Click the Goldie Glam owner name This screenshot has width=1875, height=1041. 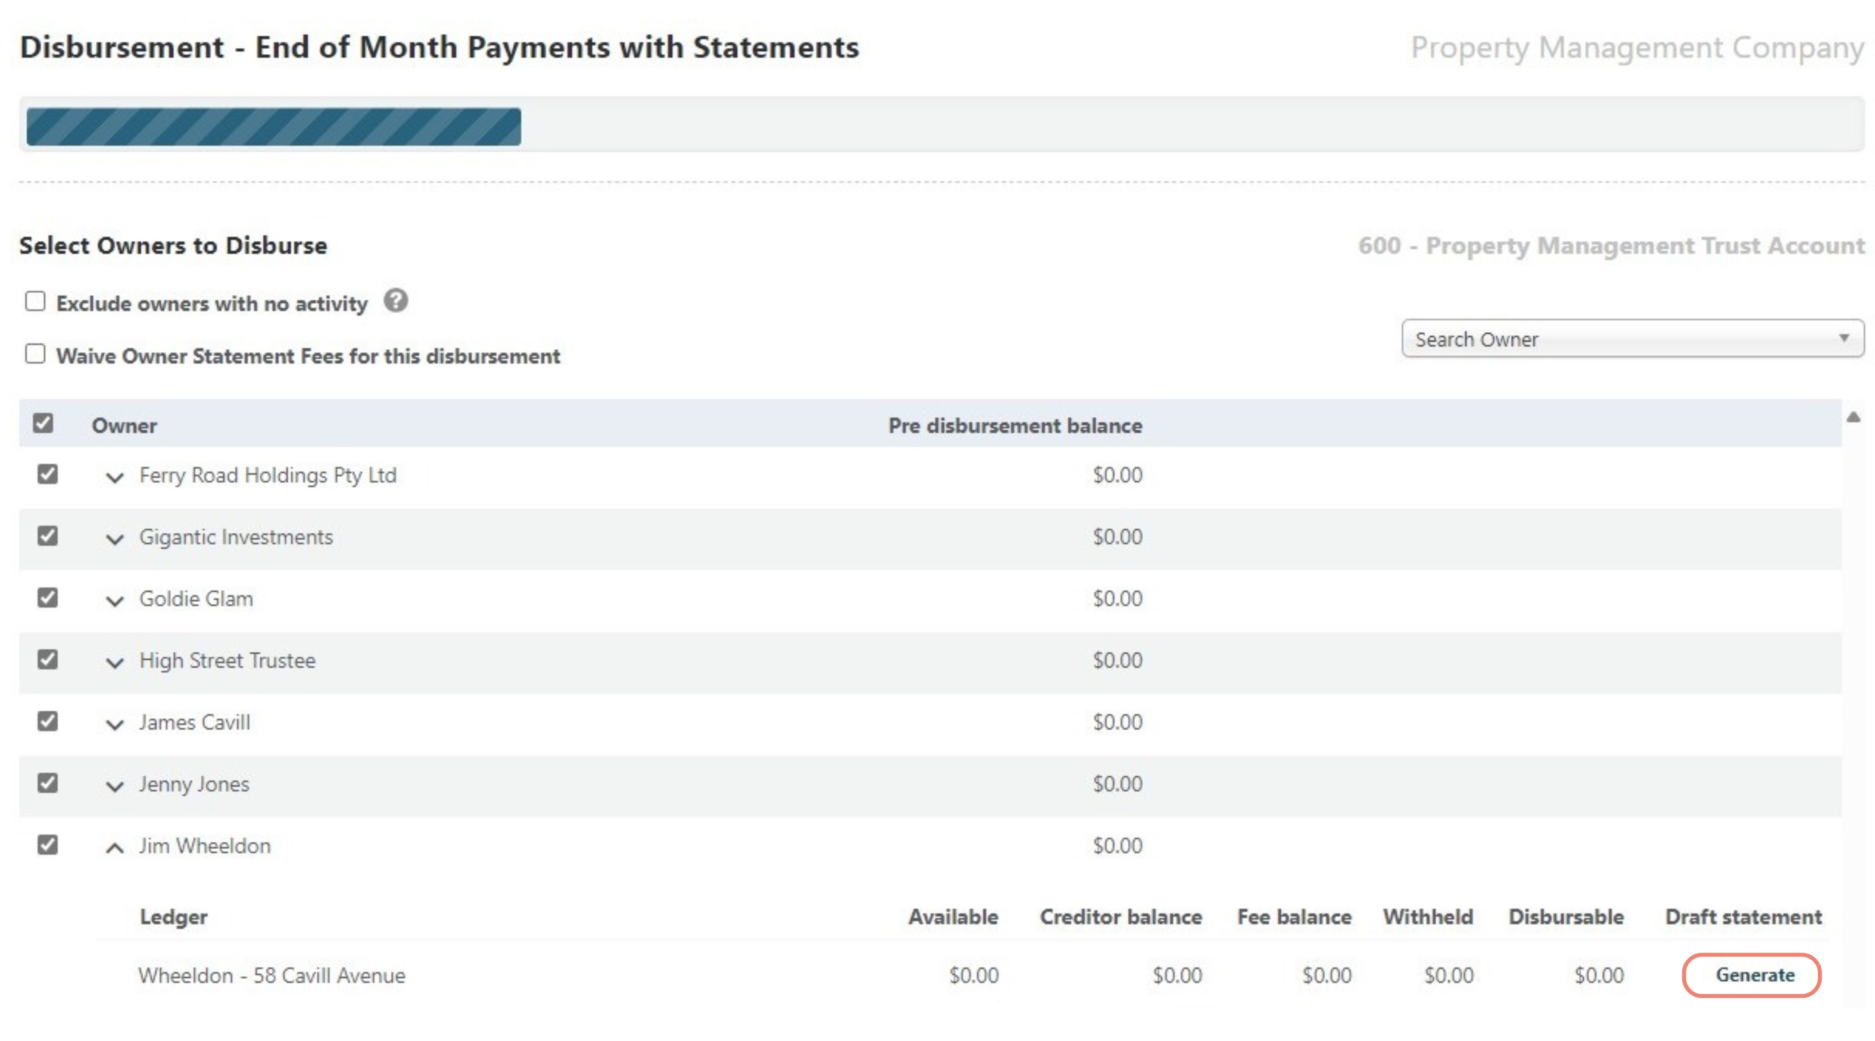pos(196,598)
